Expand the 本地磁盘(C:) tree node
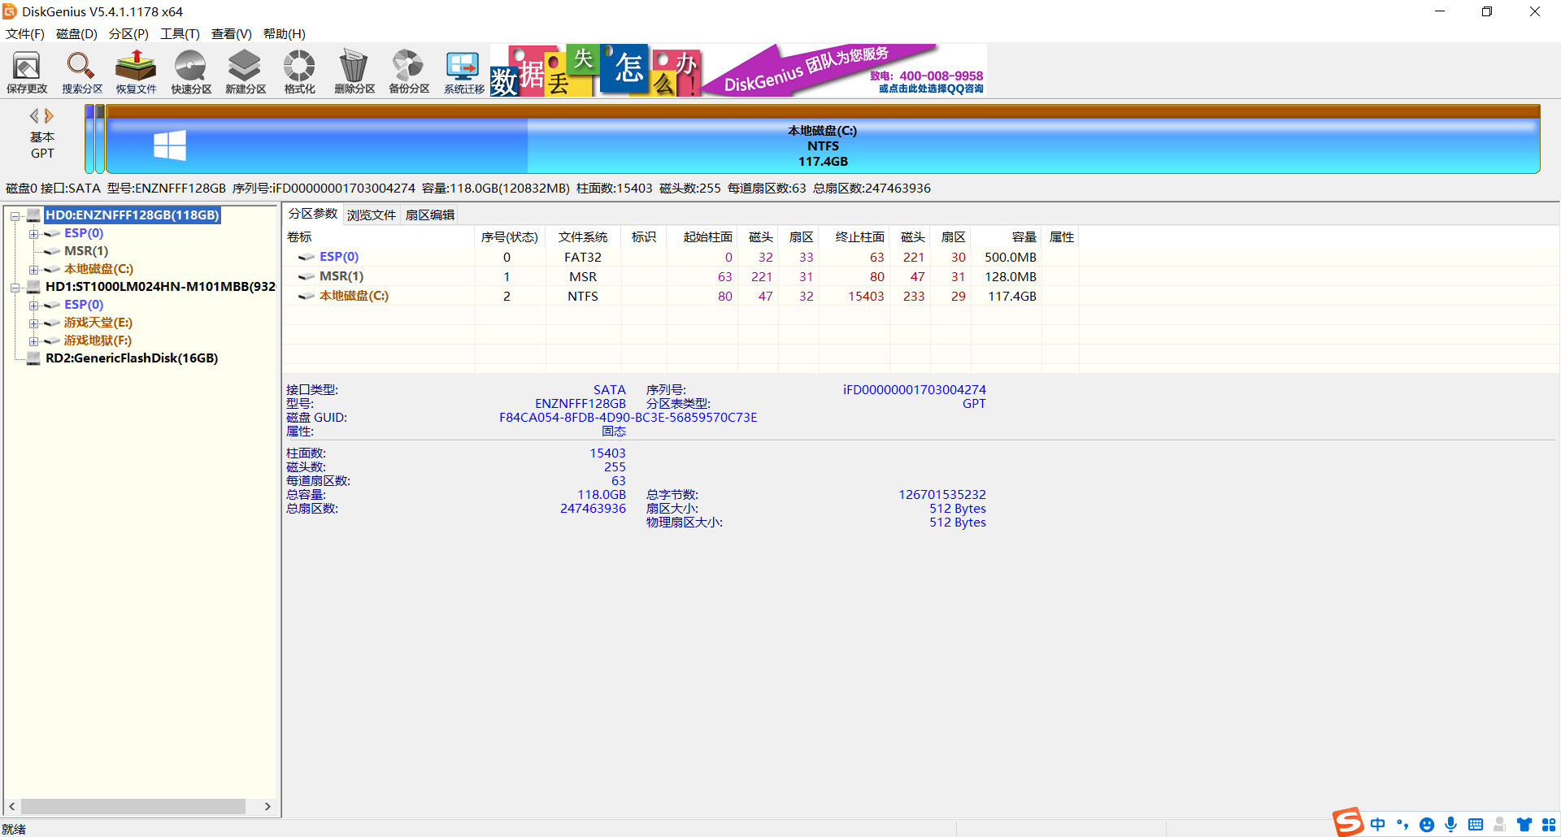This screenshot has width=1561, height=837. [33, 270]
